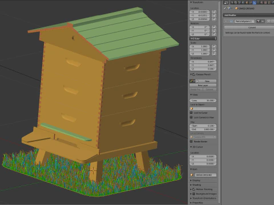Collapse the Grease Pencil panel
The height and width of the screenshot is (205, 274).
pos(191,75)
